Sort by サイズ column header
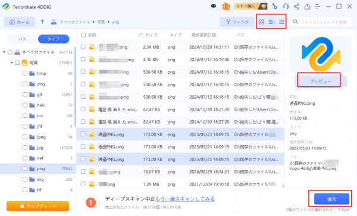 [x=151, y=35]
